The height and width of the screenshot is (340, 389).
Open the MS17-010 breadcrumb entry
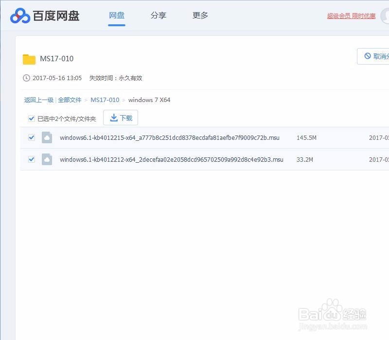tap(105, 100)
